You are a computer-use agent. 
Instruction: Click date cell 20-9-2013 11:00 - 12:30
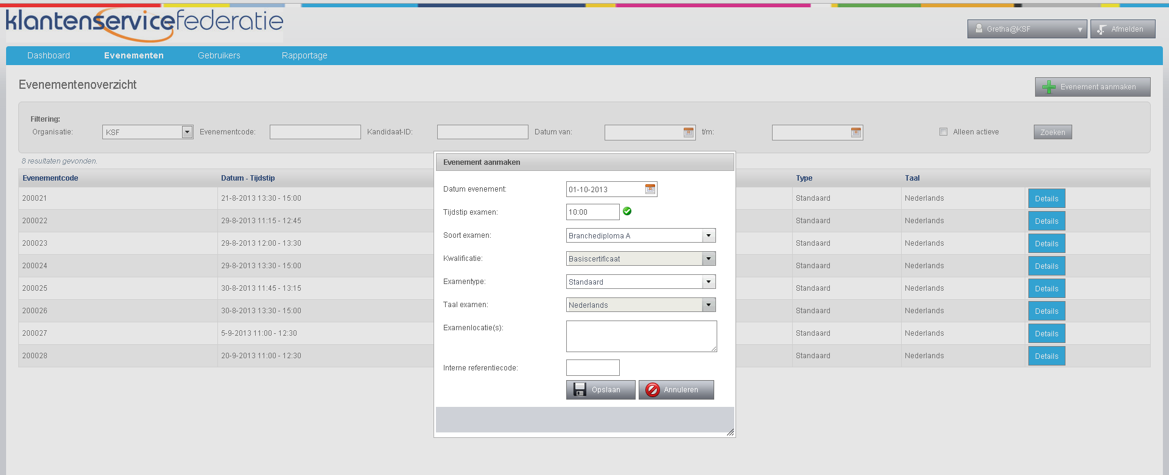pyautogui.click(x=261, y=356)
